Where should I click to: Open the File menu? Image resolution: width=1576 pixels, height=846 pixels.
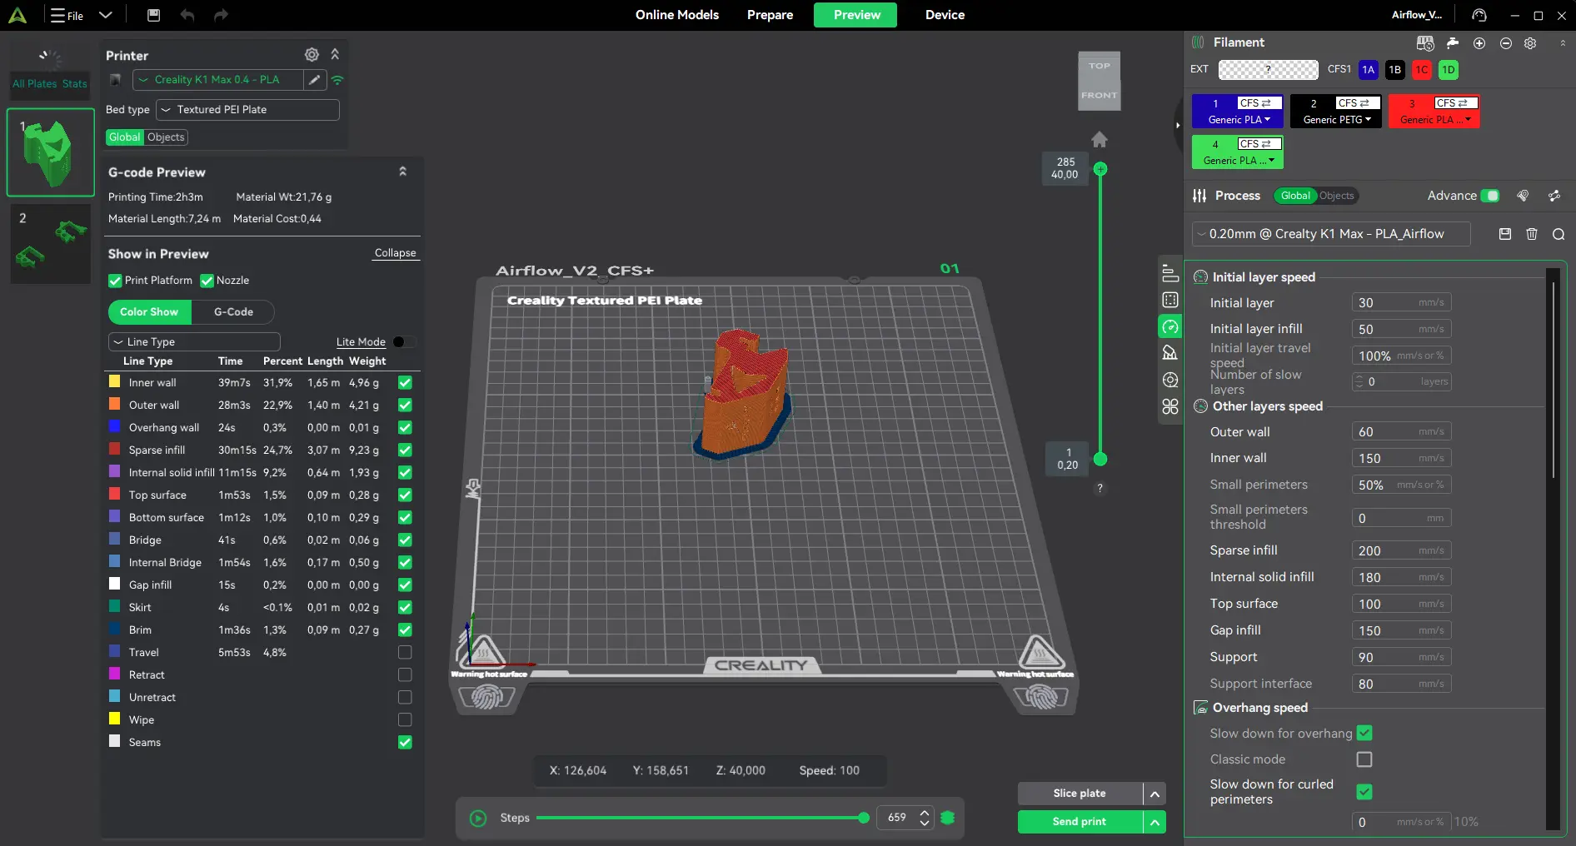click(x=67, y=15)
